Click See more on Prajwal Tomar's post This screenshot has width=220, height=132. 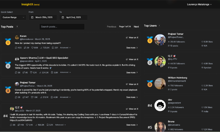pyautogui.click(x=132, y=97)
